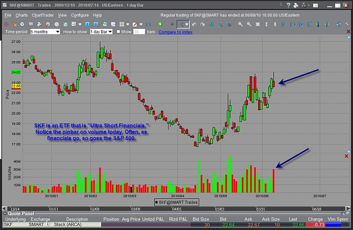This screenshot has height=230, width=353.
Task: Click the red diagonal line draw icon
Action: (134, 24)
